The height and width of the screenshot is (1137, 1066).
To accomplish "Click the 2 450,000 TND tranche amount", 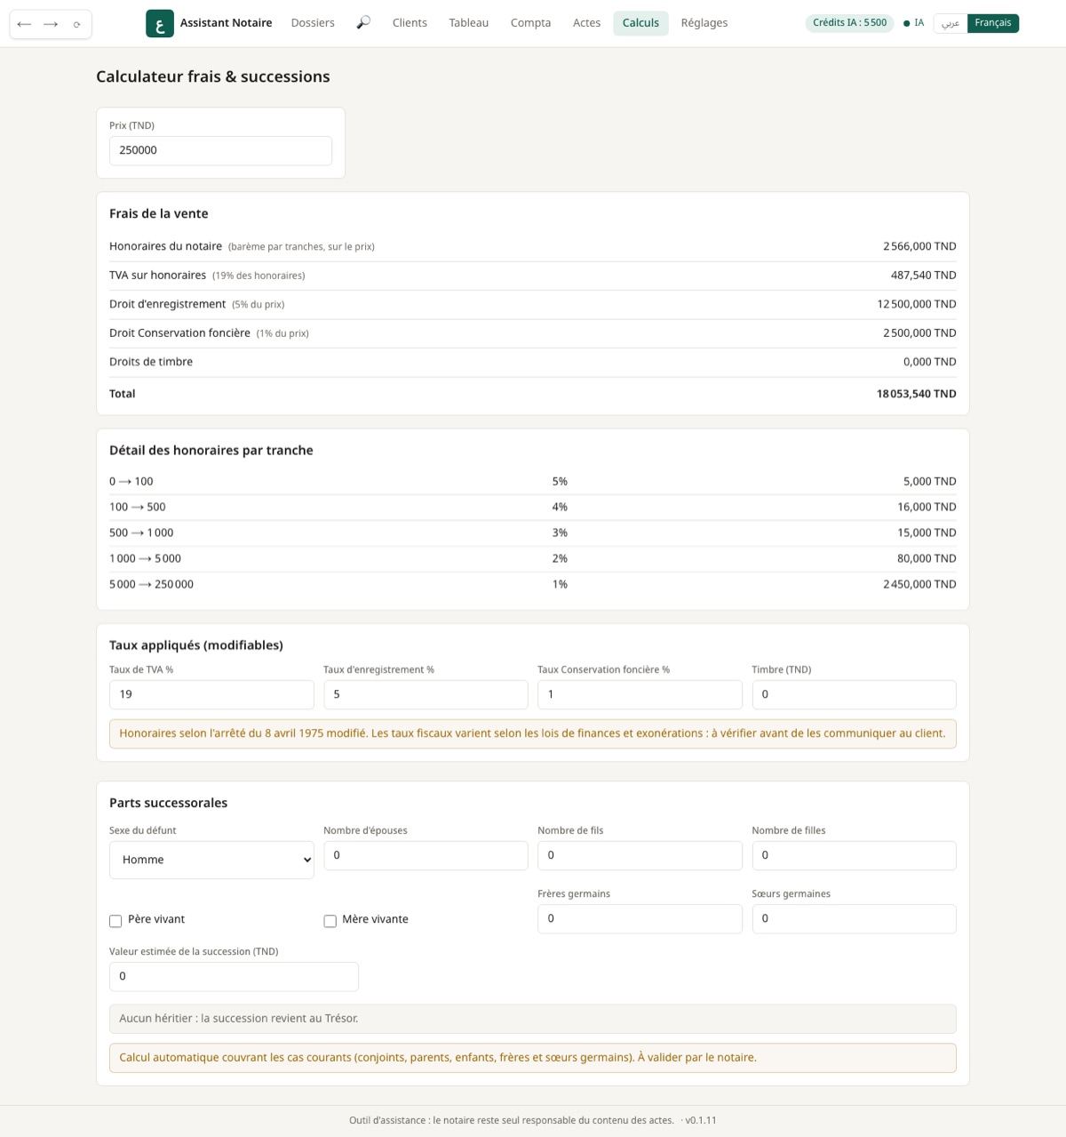I will (x=919, y=585).
